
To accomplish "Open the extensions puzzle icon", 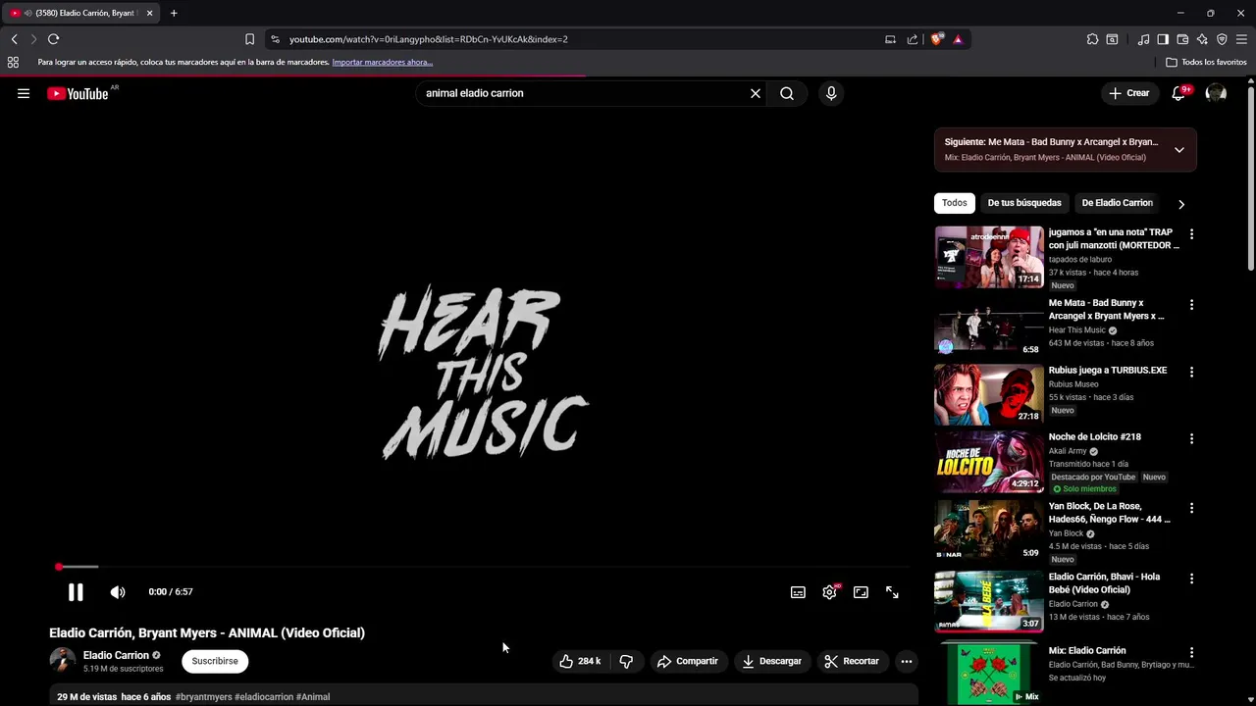I will point(1092,39).
